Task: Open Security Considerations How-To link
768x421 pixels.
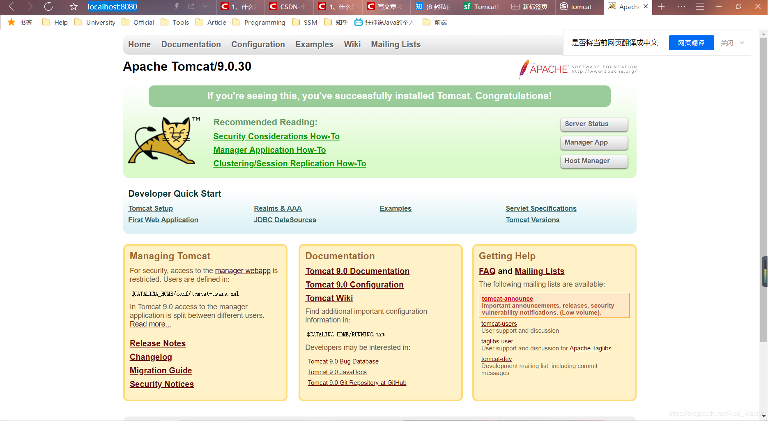Action: 276,136
